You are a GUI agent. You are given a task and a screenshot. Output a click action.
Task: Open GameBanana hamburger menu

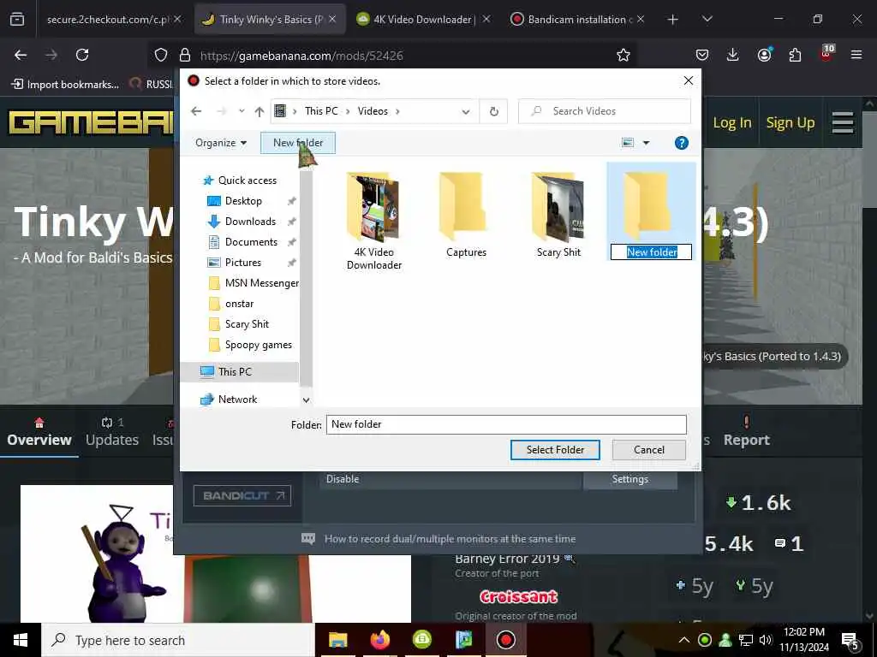pos(843,123)
